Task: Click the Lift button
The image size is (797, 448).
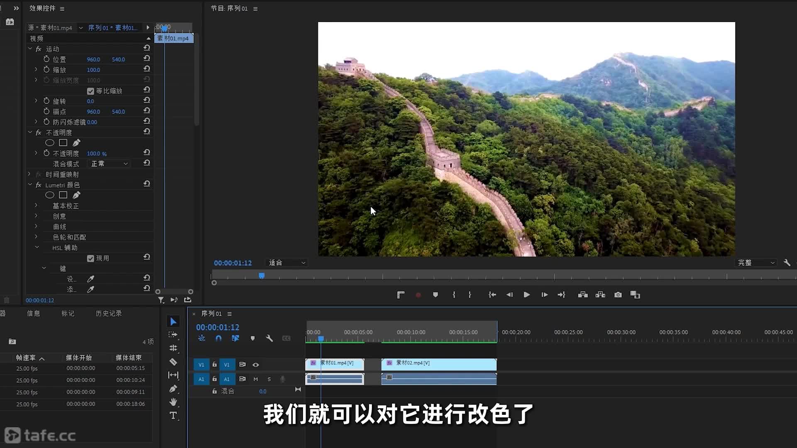Action: point(583,295)
